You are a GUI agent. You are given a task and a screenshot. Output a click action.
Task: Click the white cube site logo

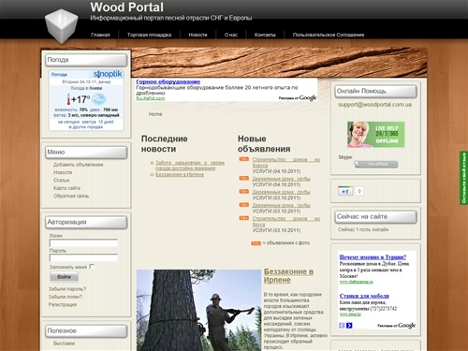(61, 25)
